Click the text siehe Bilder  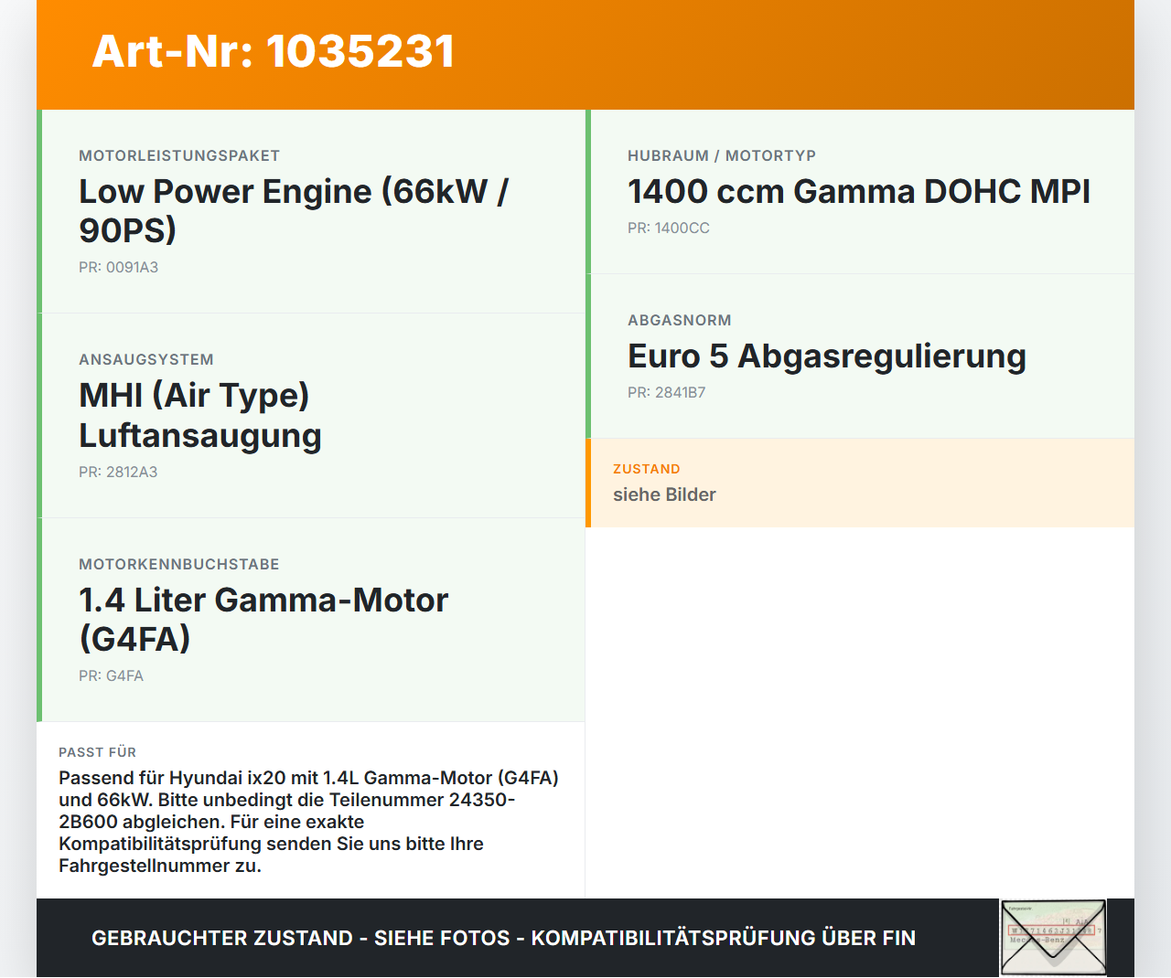664,494
